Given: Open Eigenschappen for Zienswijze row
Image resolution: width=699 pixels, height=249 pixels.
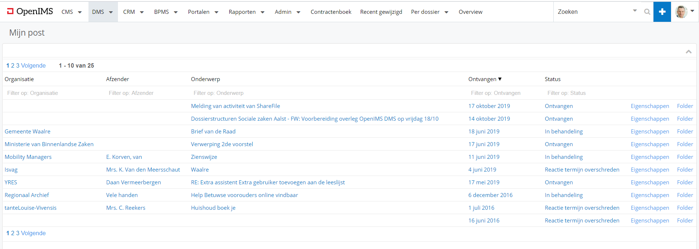Looking at the screenshot, I should point(650,157).
